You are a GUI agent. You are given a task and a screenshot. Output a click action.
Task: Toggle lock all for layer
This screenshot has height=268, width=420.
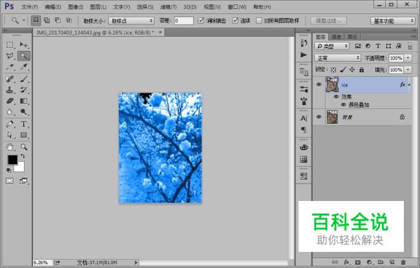[362, 70]
